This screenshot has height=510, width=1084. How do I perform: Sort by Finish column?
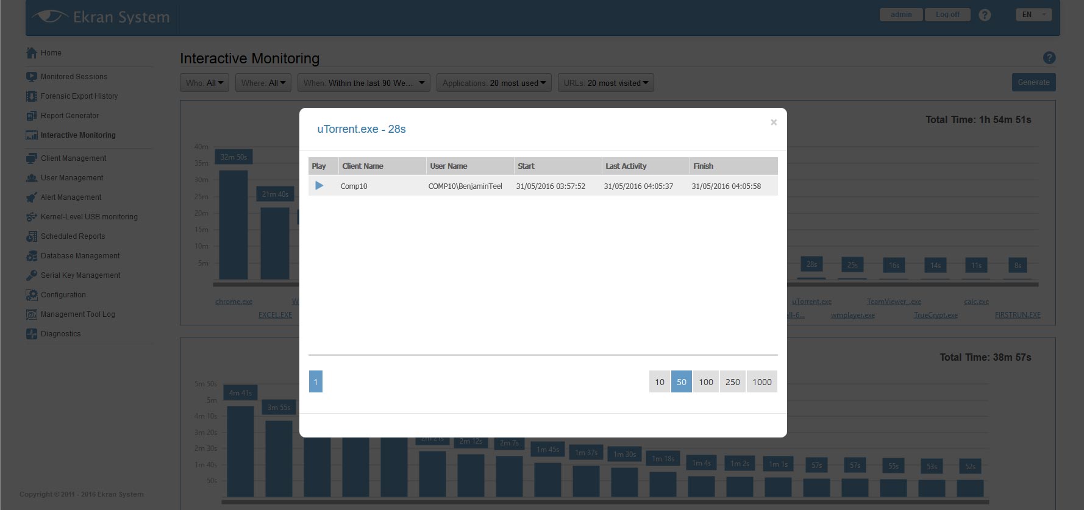click(733, 166)
